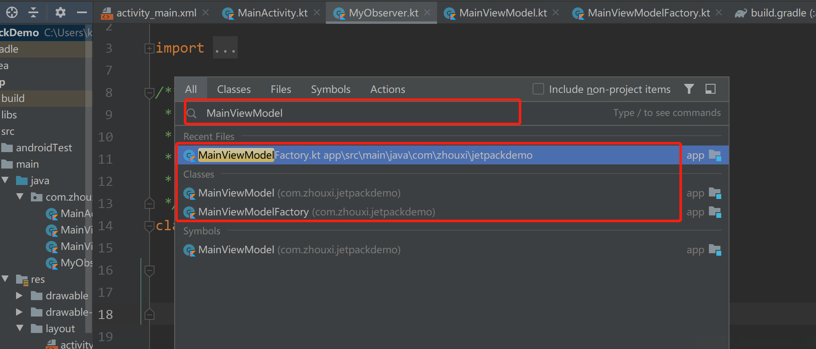Close the activity_main.xml tab
816x349 pixels.
[x=206, y=13]
